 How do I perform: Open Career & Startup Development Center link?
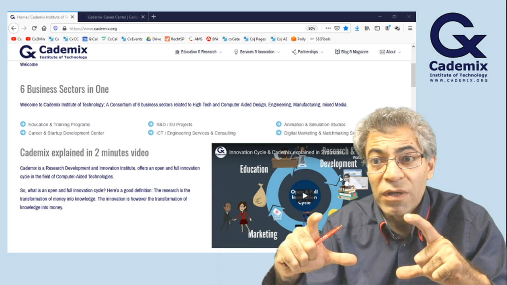click(x=66, y=133)
